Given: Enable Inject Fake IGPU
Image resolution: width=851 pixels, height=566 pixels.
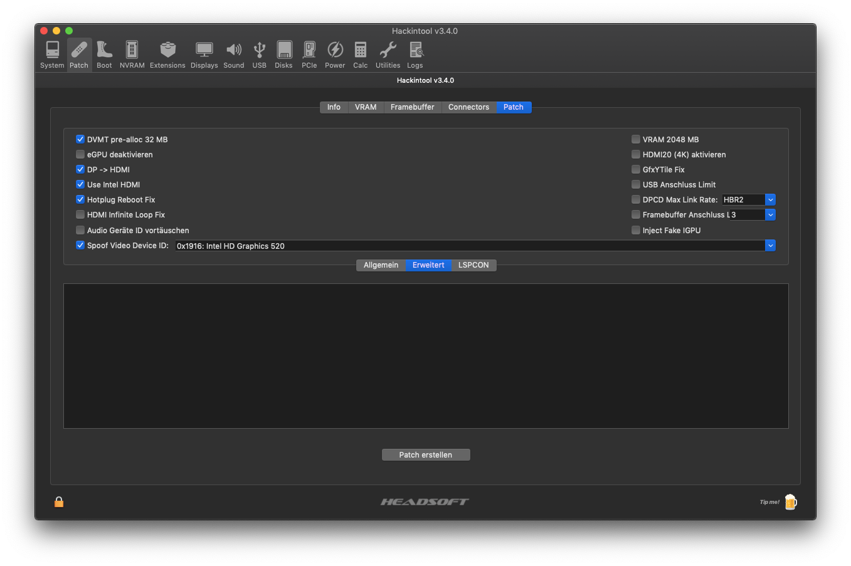Looking at the screenshot, I should tap(636, 230).
